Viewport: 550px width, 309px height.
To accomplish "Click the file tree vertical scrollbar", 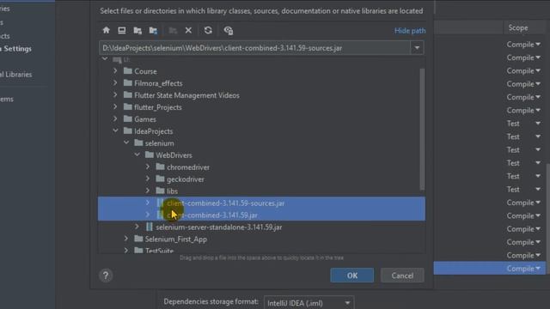I will (422, 130).
